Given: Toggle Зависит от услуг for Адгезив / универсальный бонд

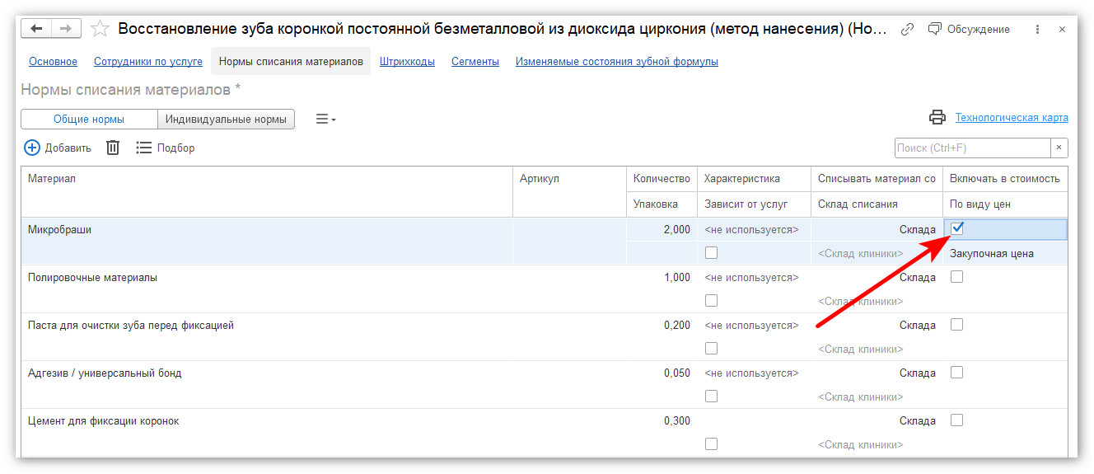Looking at the screenshot, I should [711, 397].
